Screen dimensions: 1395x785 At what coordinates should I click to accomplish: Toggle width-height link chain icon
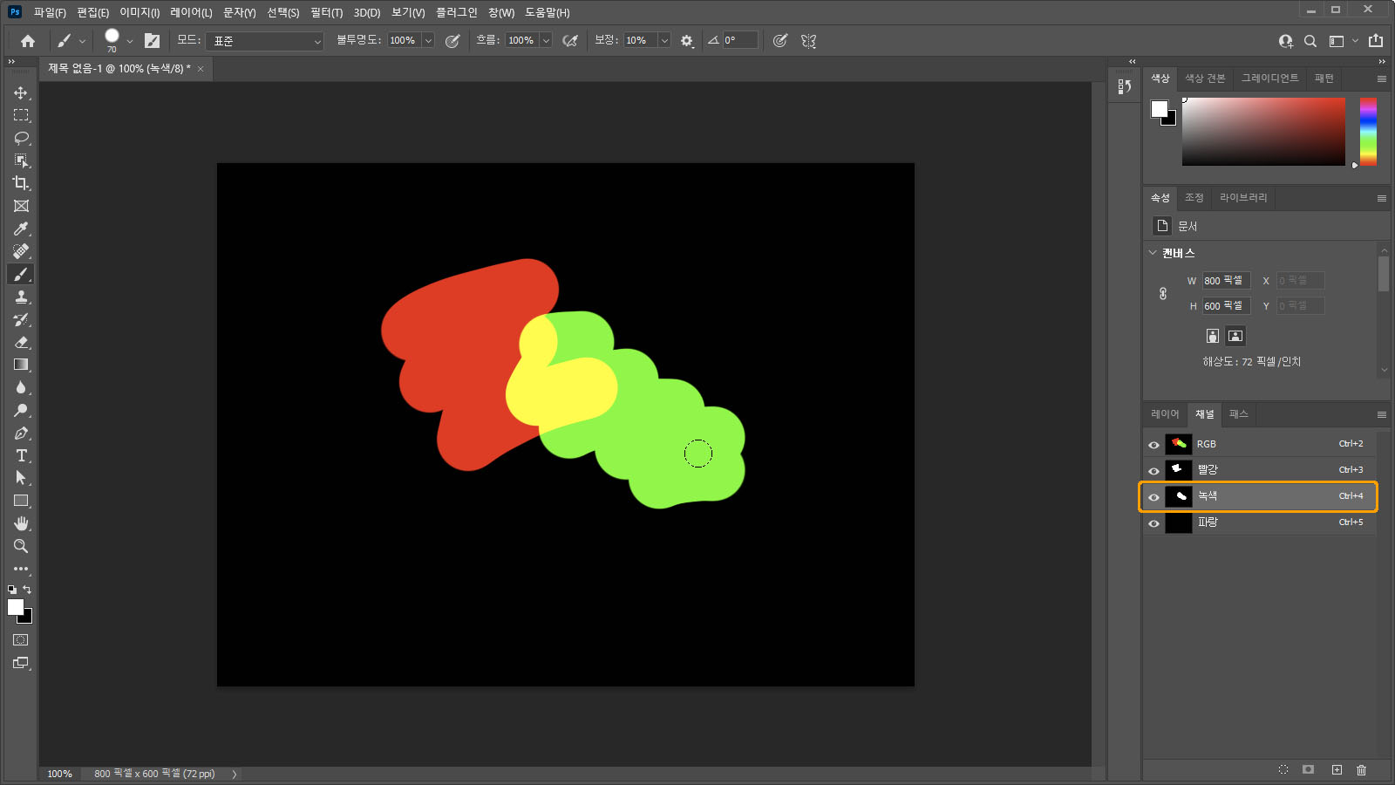point(1163,293)
